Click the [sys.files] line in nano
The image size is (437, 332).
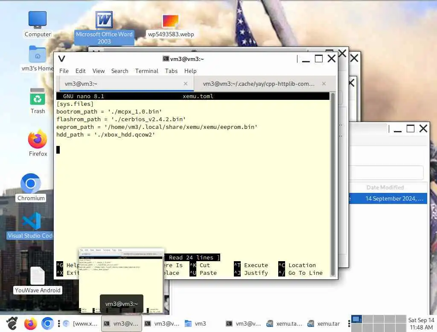(x=75, y=104)
